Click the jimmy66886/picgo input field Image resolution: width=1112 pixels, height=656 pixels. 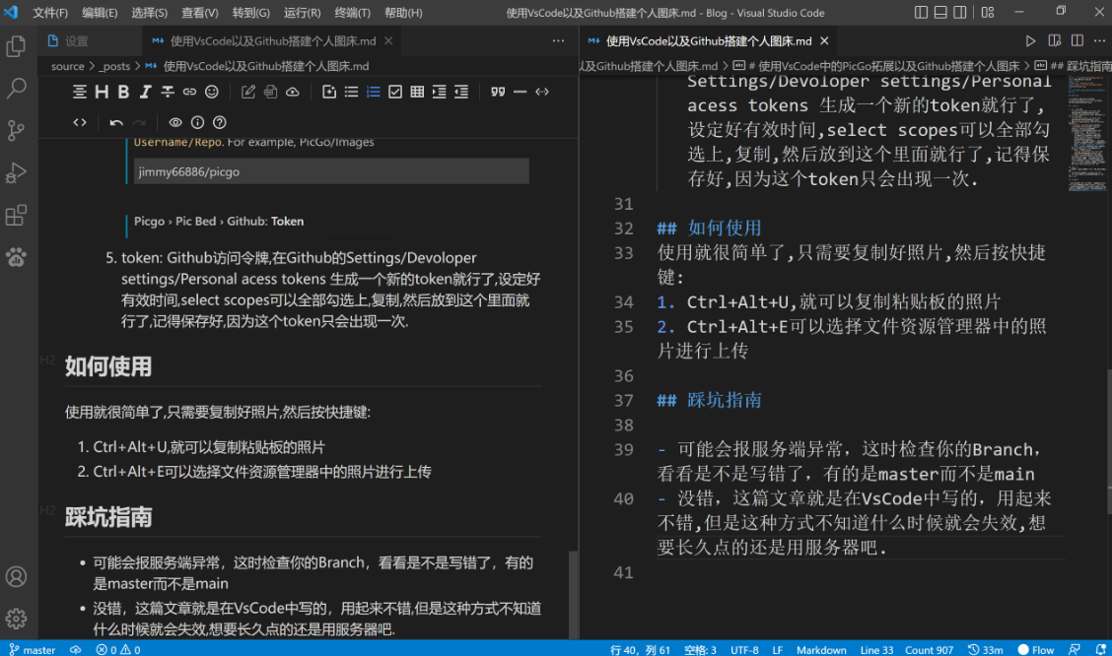(x=331, y=171)
